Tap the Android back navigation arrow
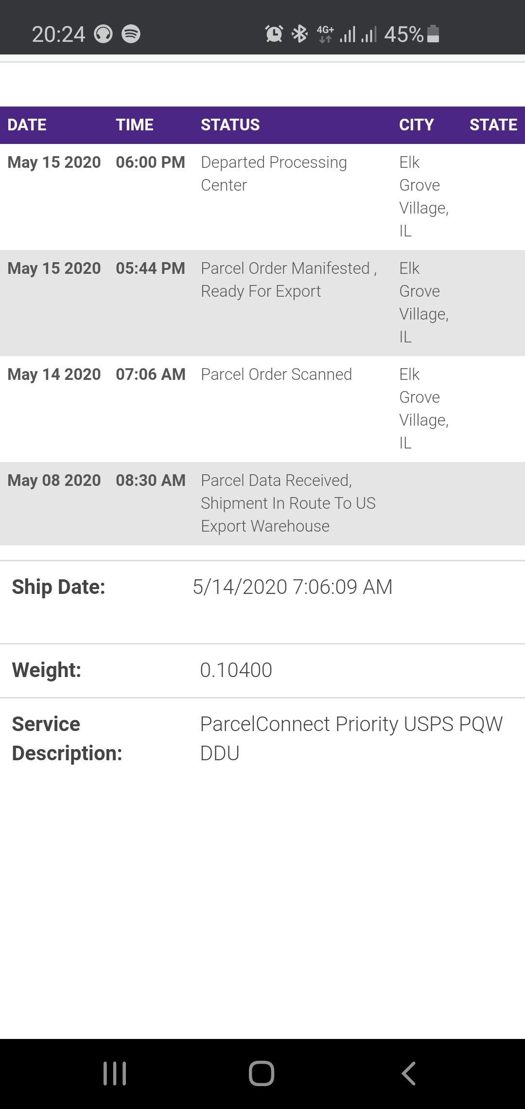The height and width of the screenshot is (1109, 525). [408, 1073]
